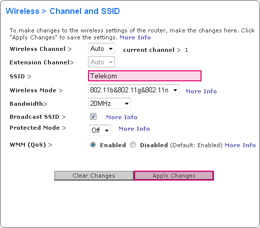Open the Wireless Channel dropdown
This screenshot has height=228, width=260.
pyautogui.click(x=101, y=48)
